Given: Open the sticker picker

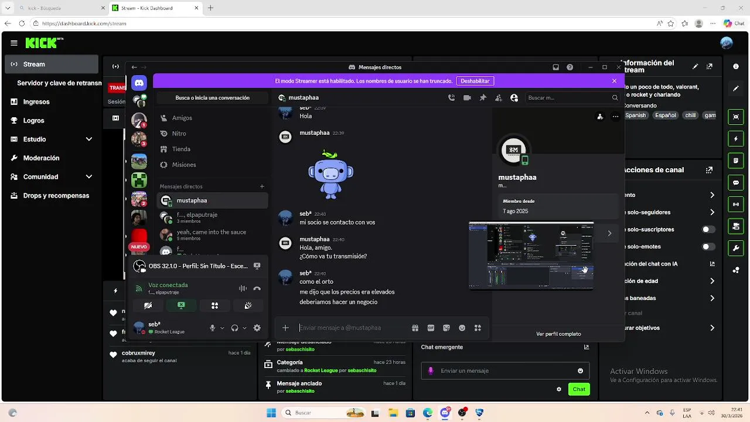Looking at the screenshot, I should click(x=446, y=328).
